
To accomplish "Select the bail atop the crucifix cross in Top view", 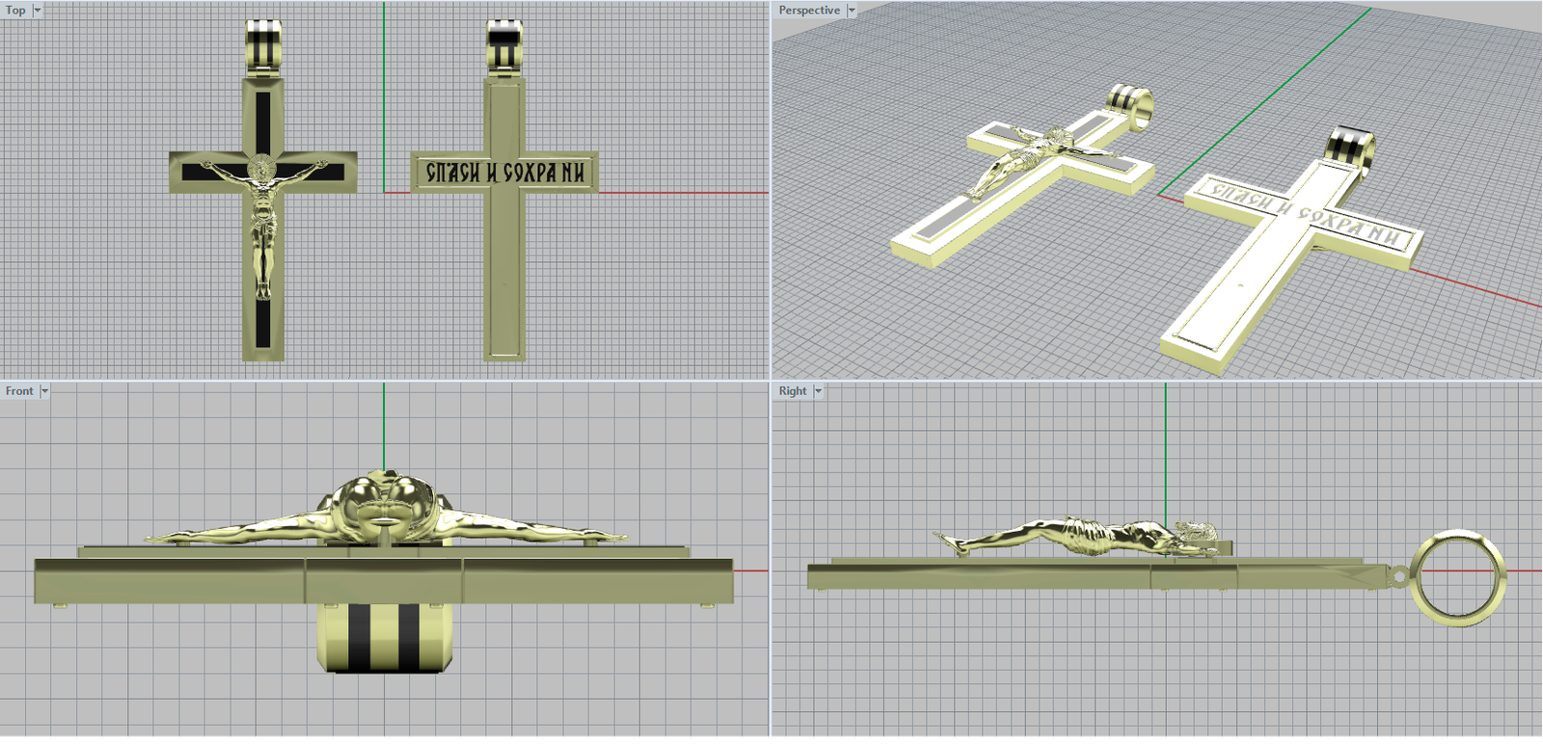I will coord(262,46).
